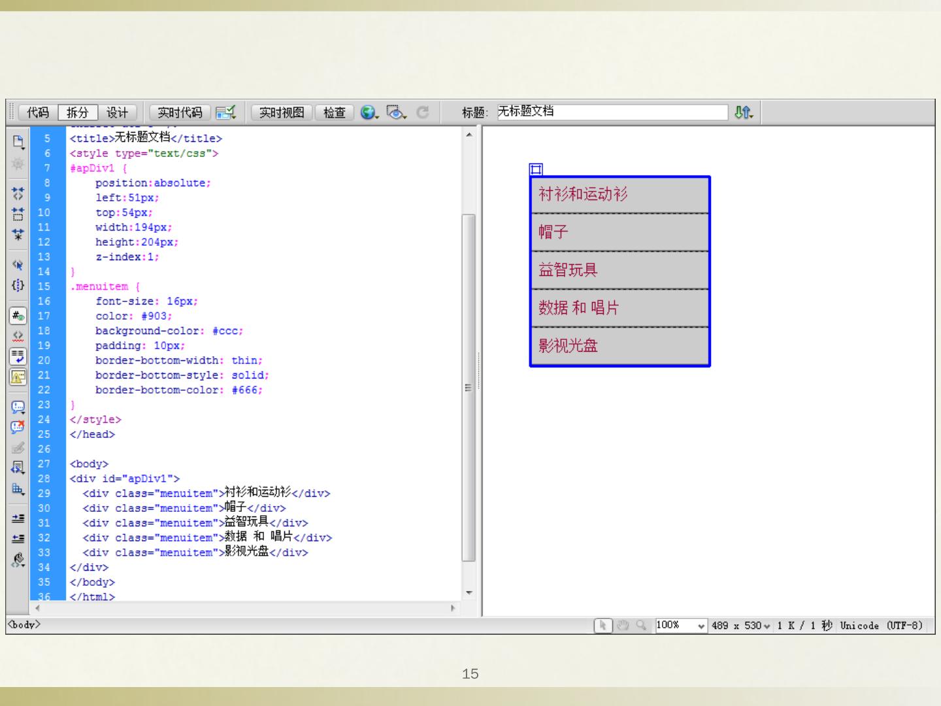Click the Open Documents icon in coding toolbar

coord(18,142)
